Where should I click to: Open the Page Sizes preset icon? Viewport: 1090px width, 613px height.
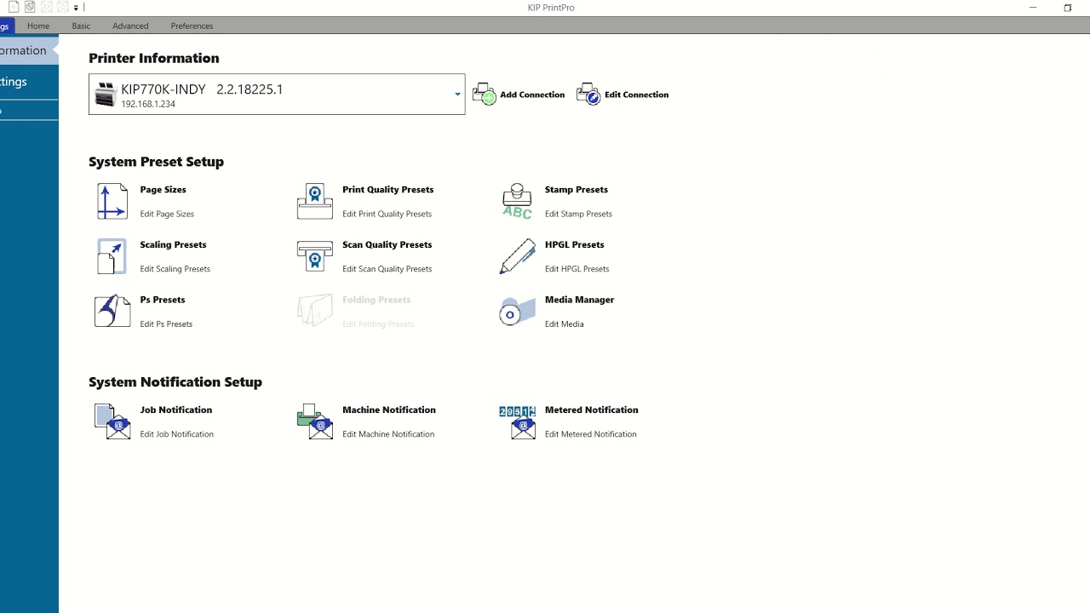pyautogui.click(x=112, y=202)
